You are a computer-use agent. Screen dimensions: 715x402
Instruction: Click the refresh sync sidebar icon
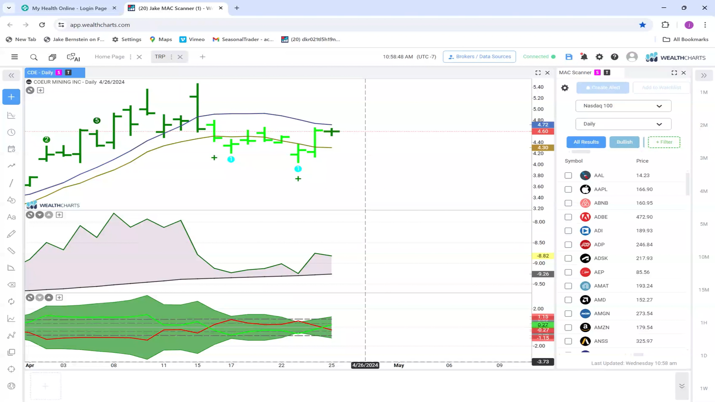point(11,301)
